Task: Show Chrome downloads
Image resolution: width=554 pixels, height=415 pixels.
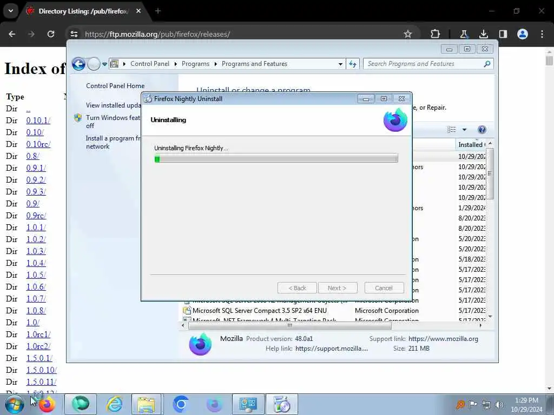Action: click(x=483, y=34)
